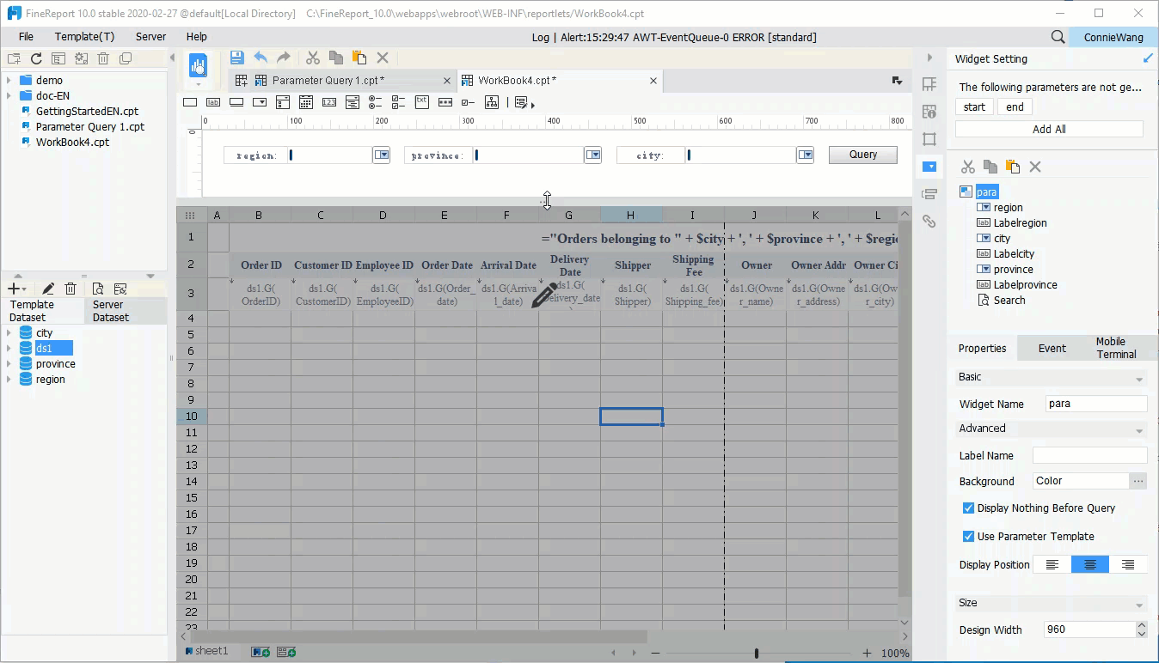1159x663 pixels.
Task: Click the trash icon above file tree
Action: point(103,58)
